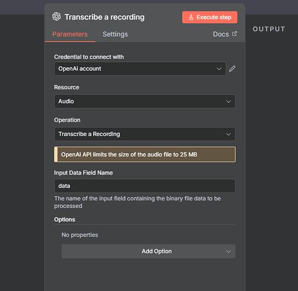Click the Execute step button
Viewport: 298px width, 291px height.
210,17
